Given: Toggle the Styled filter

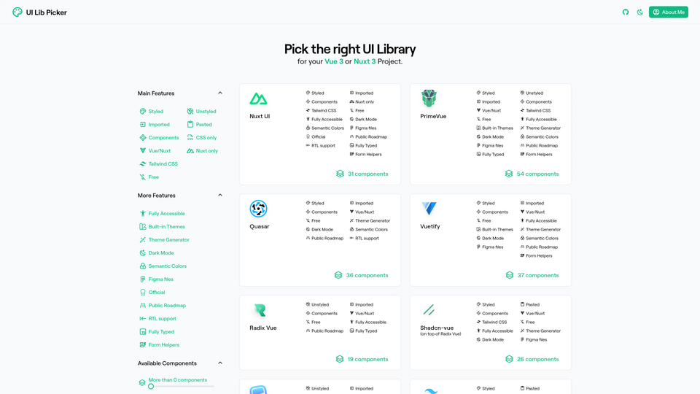Looking at the screenshot, I should pyautogui.click(x=152, y=111).
